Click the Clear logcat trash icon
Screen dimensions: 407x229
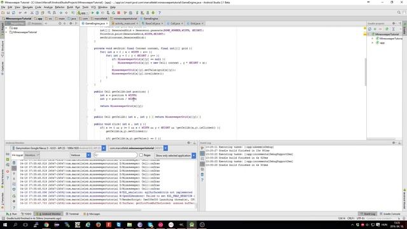(x=14, y=163)
